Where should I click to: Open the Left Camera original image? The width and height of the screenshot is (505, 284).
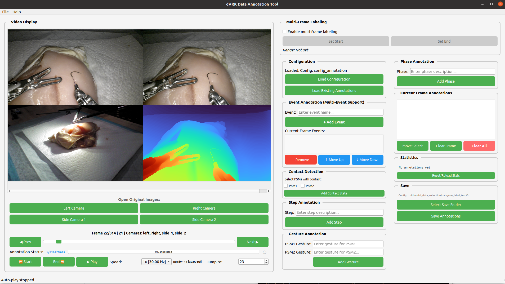click(74, 208)
